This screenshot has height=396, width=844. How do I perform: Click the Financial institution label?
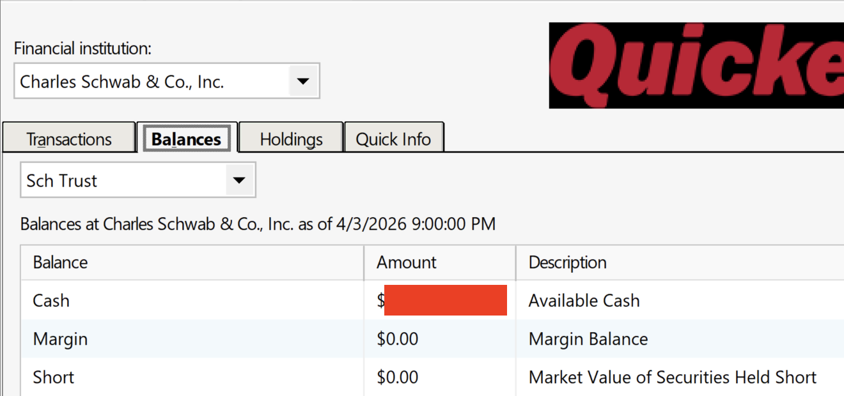(x=82, y=49)
